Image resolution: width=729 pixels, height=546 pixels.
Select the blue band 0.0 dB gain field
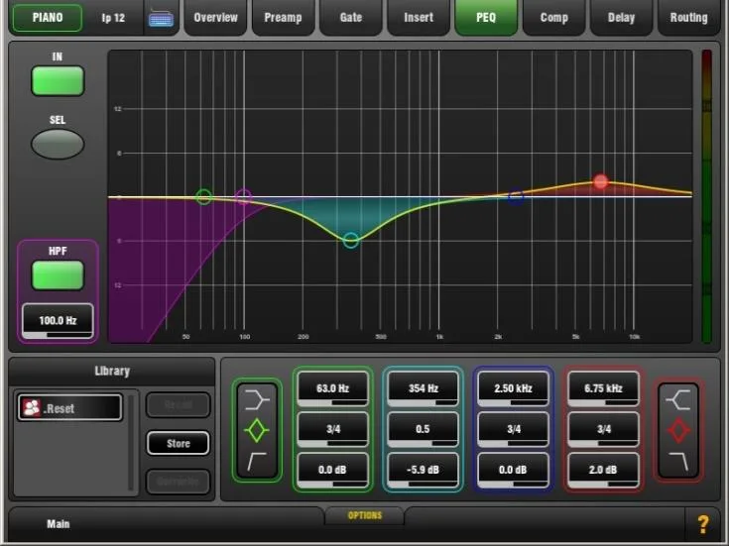(x=513, y=470)
